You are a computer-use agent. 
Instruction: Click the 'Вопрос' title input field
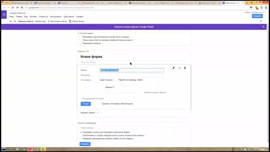coord(132,70)
